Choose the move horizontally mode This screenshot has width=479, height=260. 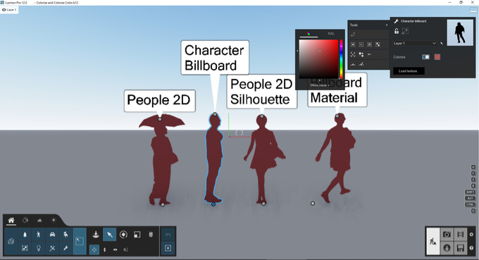pyautogui.click(x=115, y=249)
